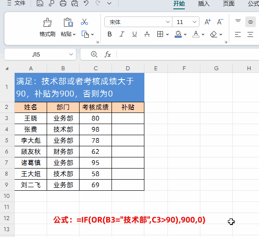The width and height of the screenshot is (259, 237).
Task: Select column A header
Action: tap(31, 68)
